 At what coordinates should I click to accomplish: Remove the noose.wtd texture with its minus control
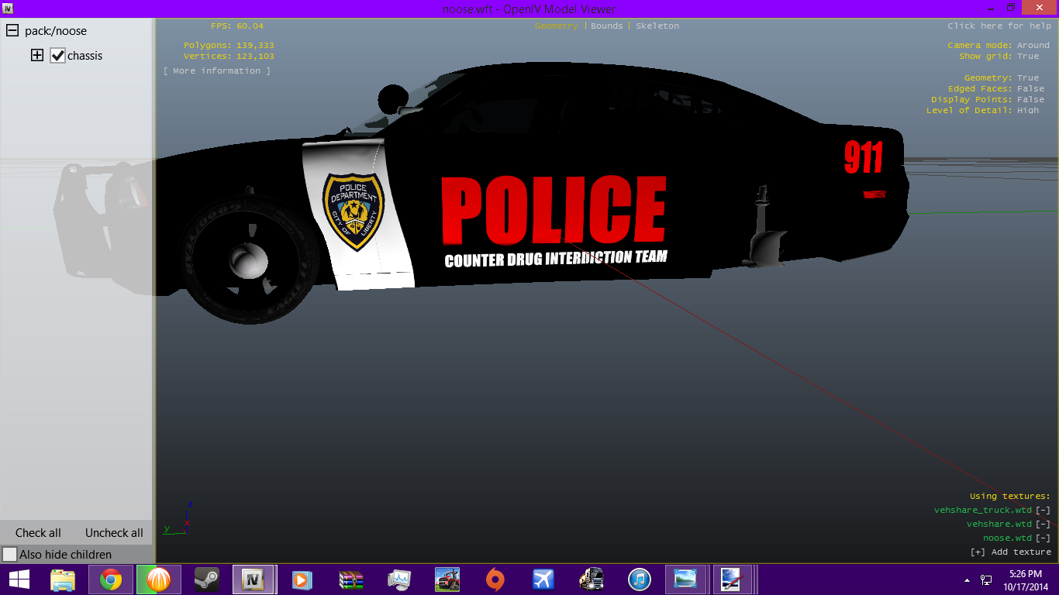(1043, 538)
